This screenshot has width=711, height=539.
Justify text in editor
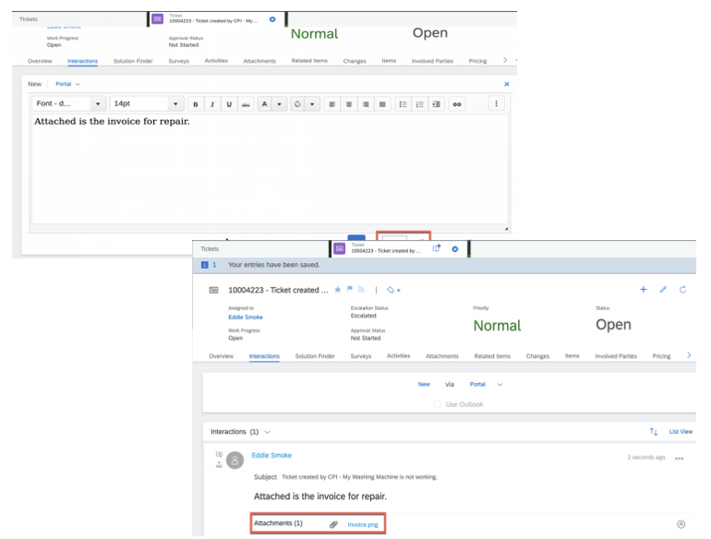point(382,104)
